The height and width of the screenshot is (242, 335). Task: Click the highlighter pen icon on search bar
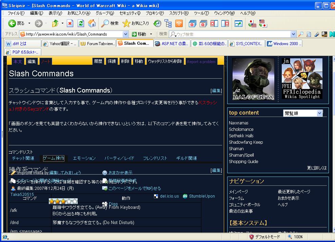pyautogui.click(x=317, y=34)
